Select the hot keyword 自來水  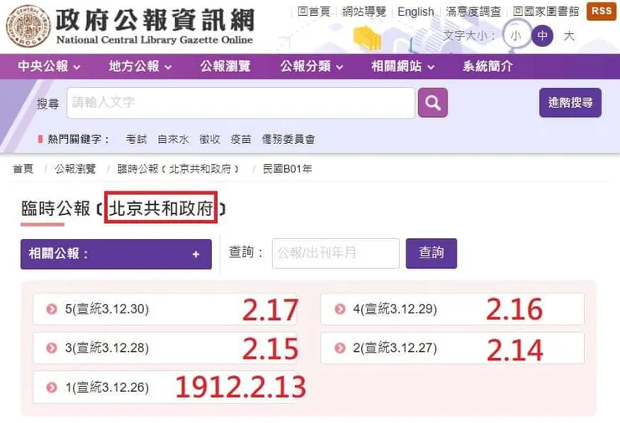(x=173, y=140)
